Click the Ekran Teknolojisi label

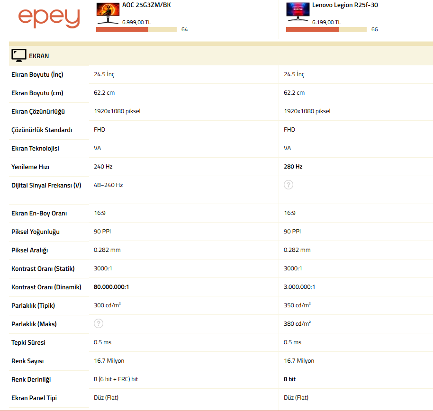click(35, 149)
